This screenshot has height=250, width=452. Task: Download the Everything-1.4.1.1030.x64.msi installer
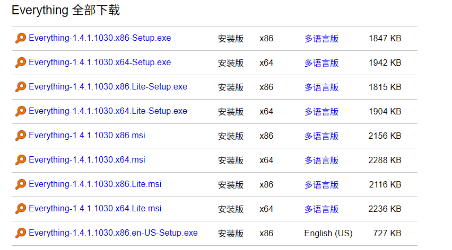[x=87, y=160]
